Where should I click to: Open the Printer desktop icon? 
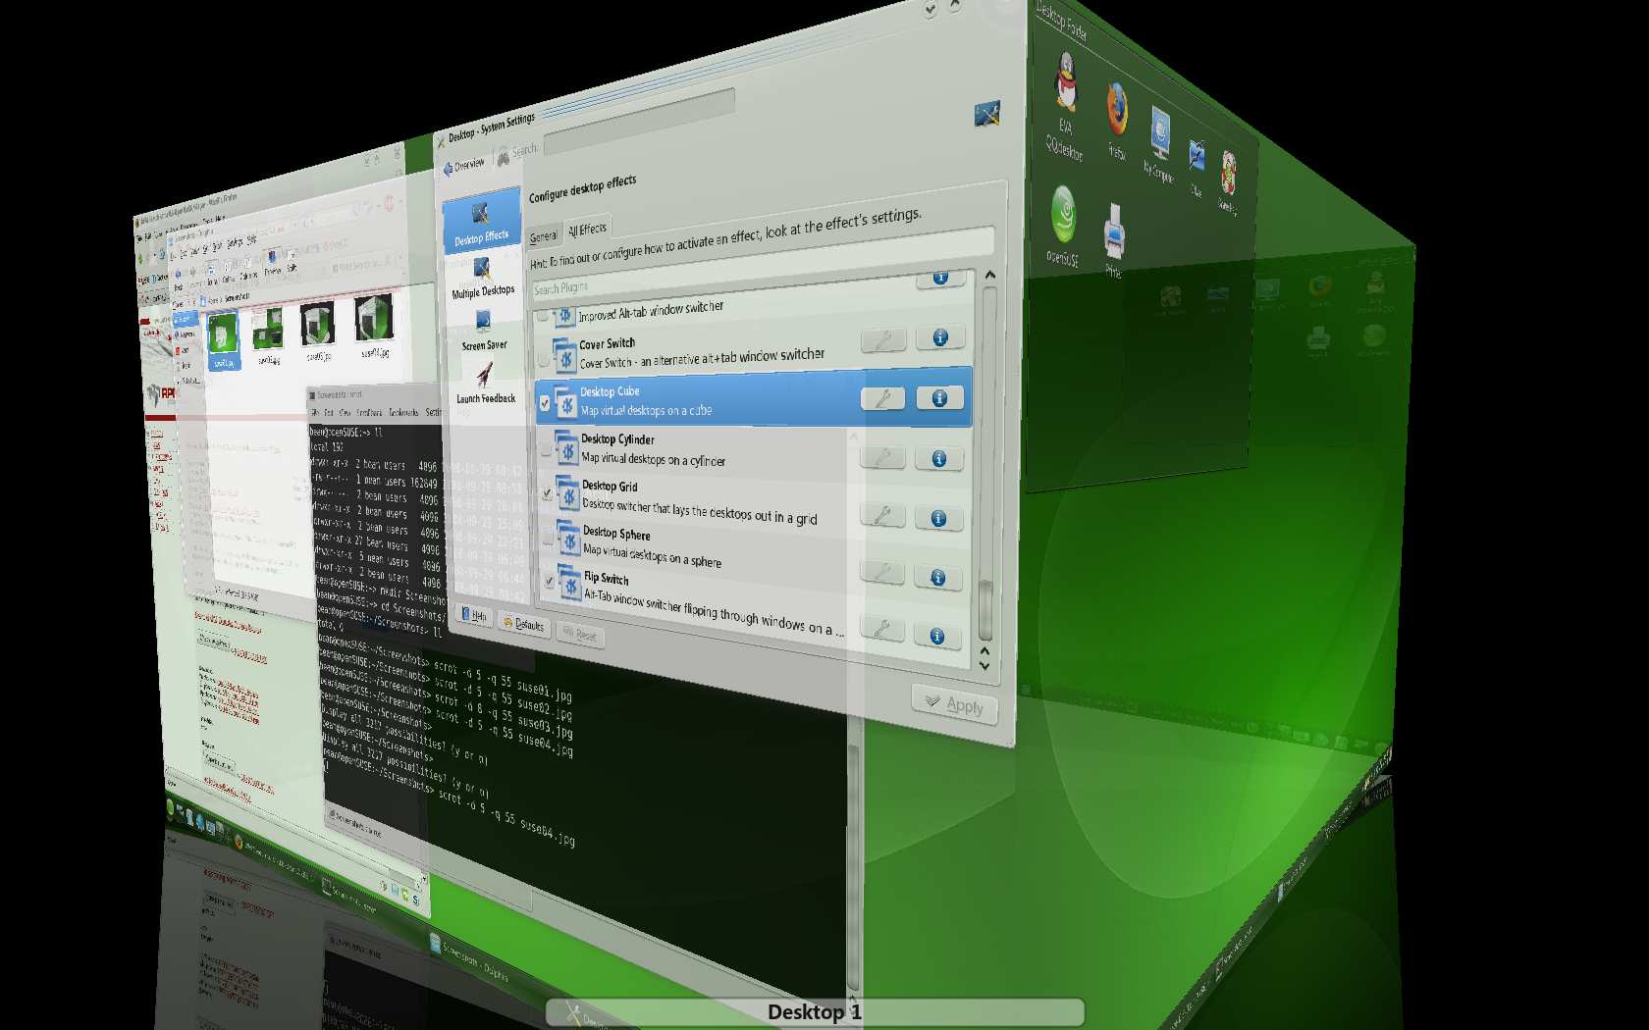pyautogui.click(x=1114, y=232)
